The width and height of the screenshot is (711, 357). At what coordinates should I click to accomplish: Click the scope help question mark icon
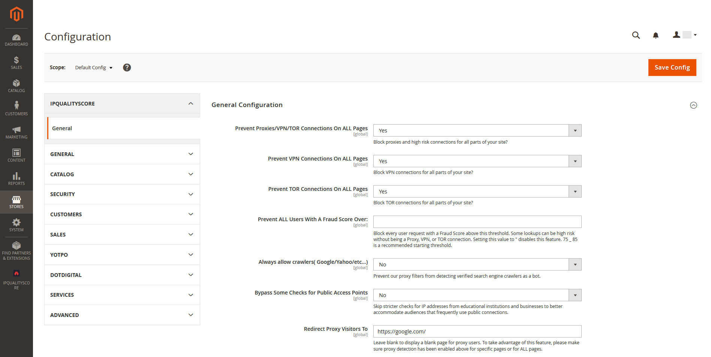127,67
